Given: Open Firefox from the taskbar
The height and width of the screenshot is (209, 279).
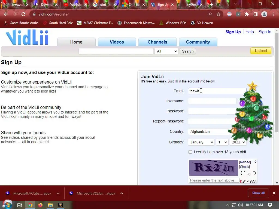Looking at the screenshot, I should [x=40, y=205].
